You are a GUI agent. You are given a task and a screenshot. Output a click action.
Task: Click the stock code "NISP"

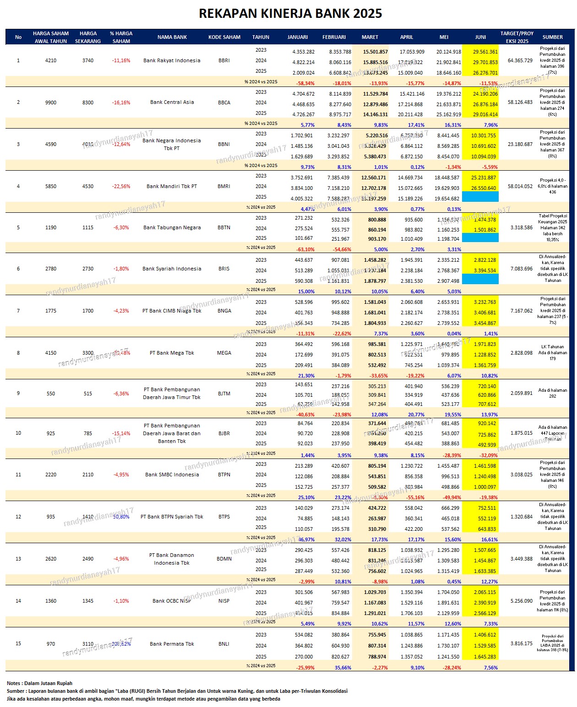tap(224, 601)
